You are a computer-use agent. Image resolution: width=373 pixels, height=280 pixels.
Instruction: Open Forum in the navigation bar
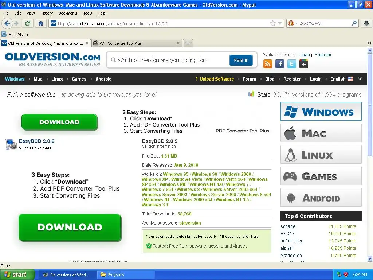tap(250, 79)
